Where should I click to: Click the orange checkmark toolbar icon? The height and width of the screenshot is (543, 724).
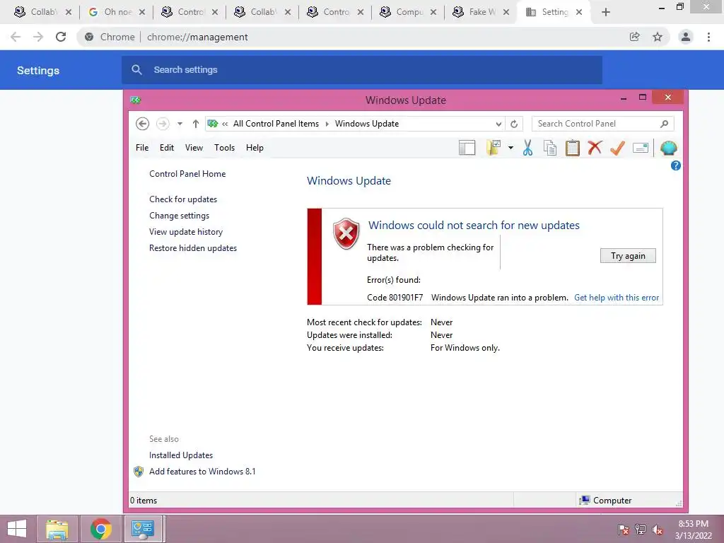[x=617, y=148]
